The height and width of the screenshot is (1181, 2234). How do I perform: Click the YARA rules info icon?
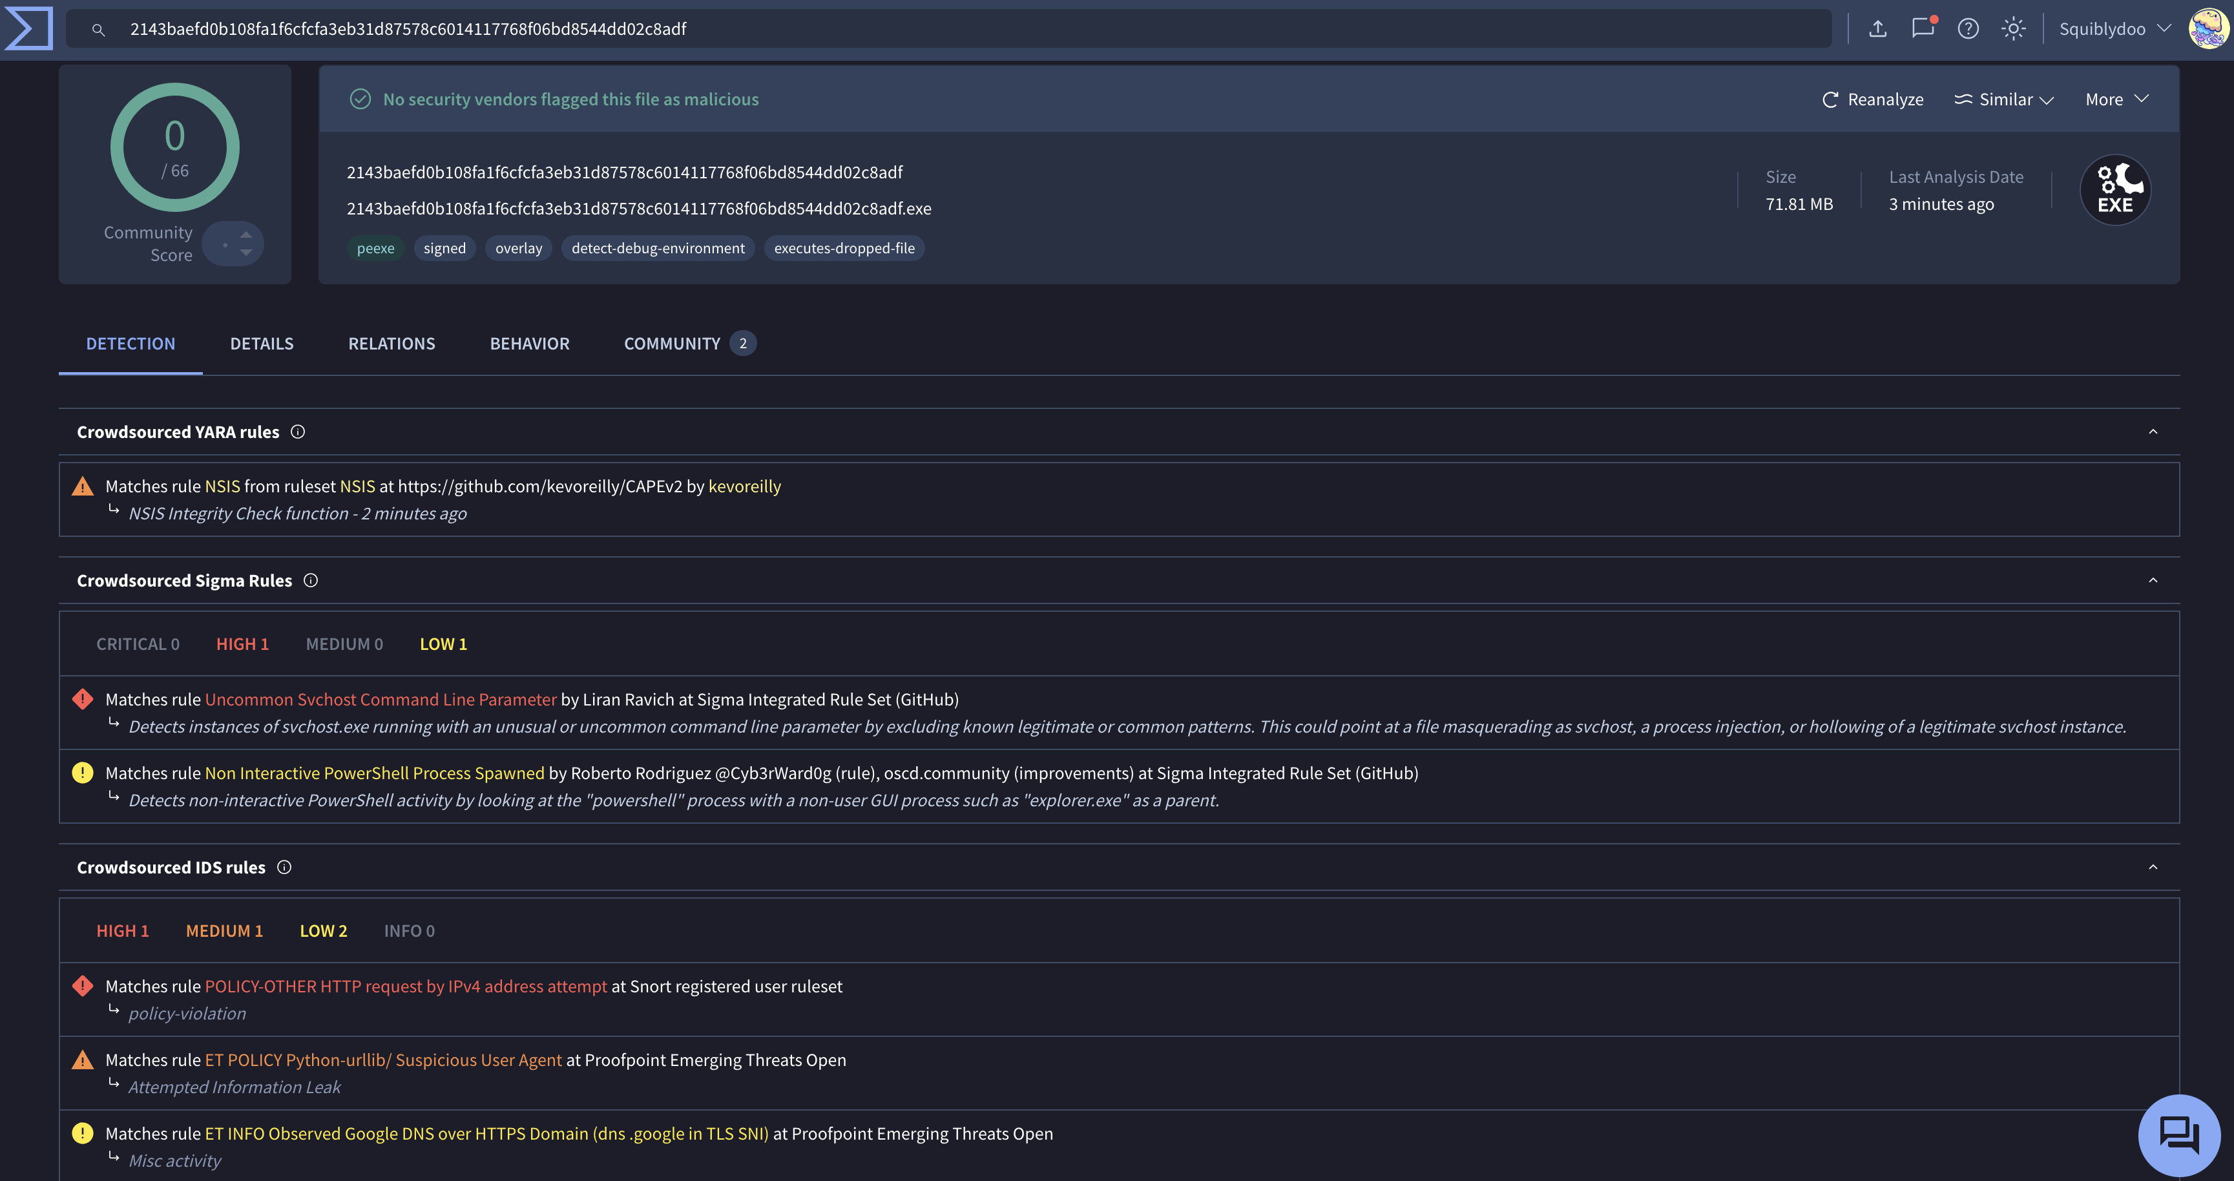coord(297,432)
